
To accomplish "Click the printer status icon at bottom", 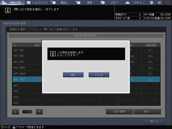I will coord(14,127).
